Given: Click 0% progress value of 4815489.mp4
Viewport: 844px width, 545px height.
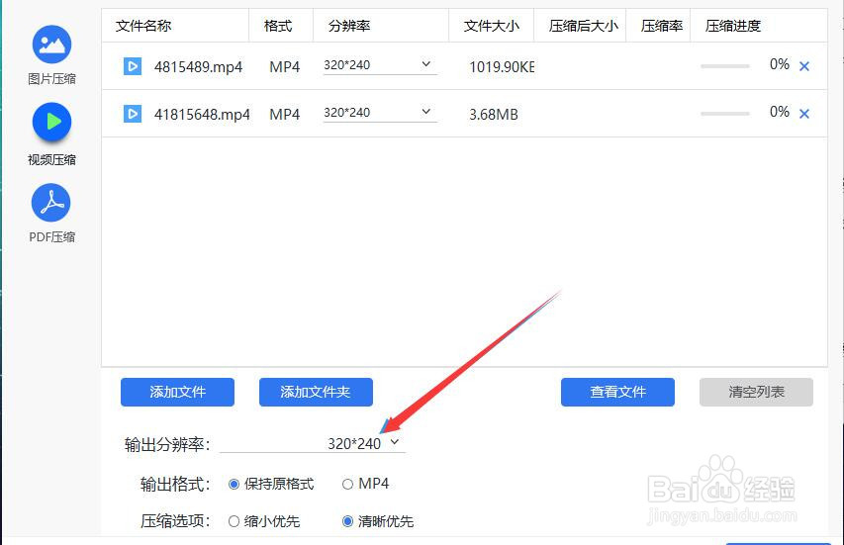Looking at the screenshot, I should [x=780, y=64].
